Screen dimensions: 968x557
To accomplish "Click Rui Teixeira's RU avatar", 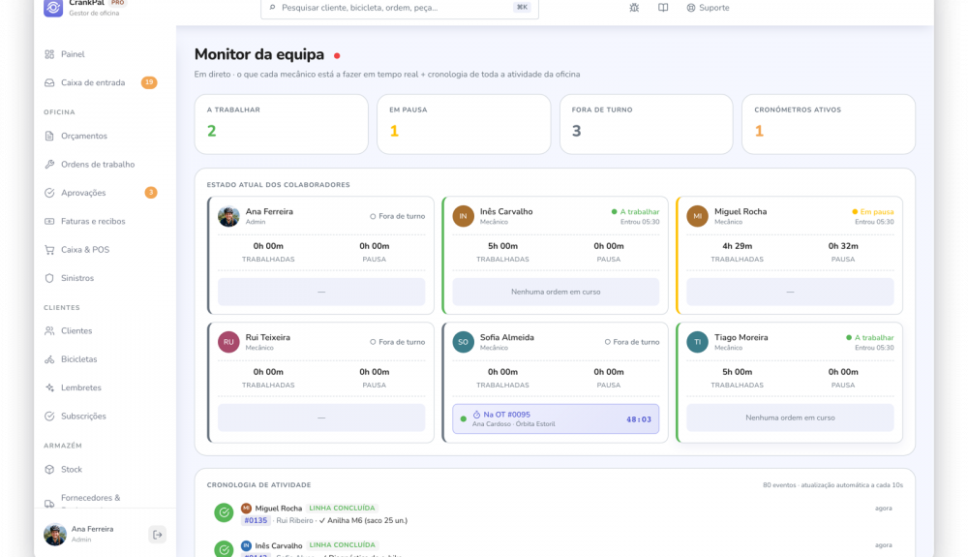I will [x=228, y=342].
